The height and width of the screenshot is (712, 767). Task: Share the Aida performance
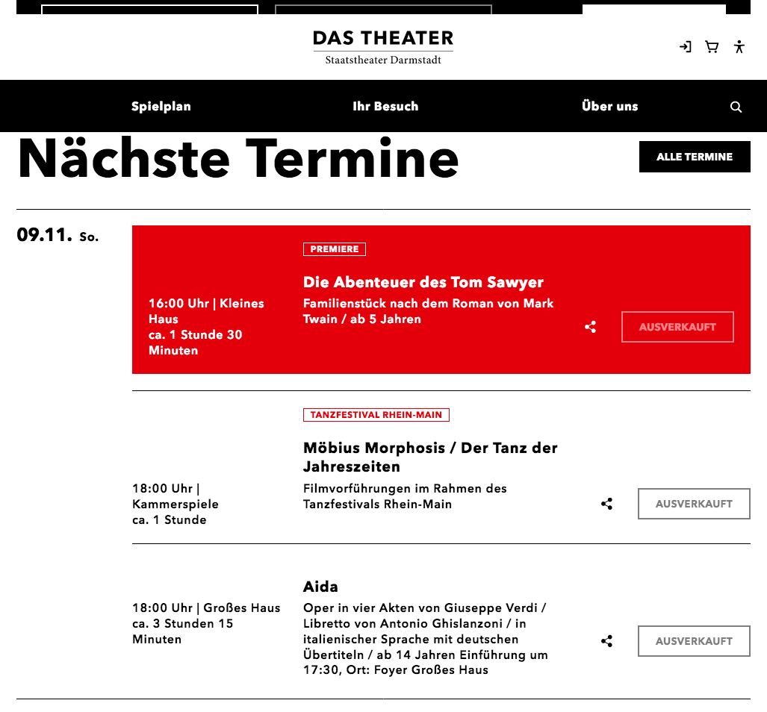[x=606, y=641]
